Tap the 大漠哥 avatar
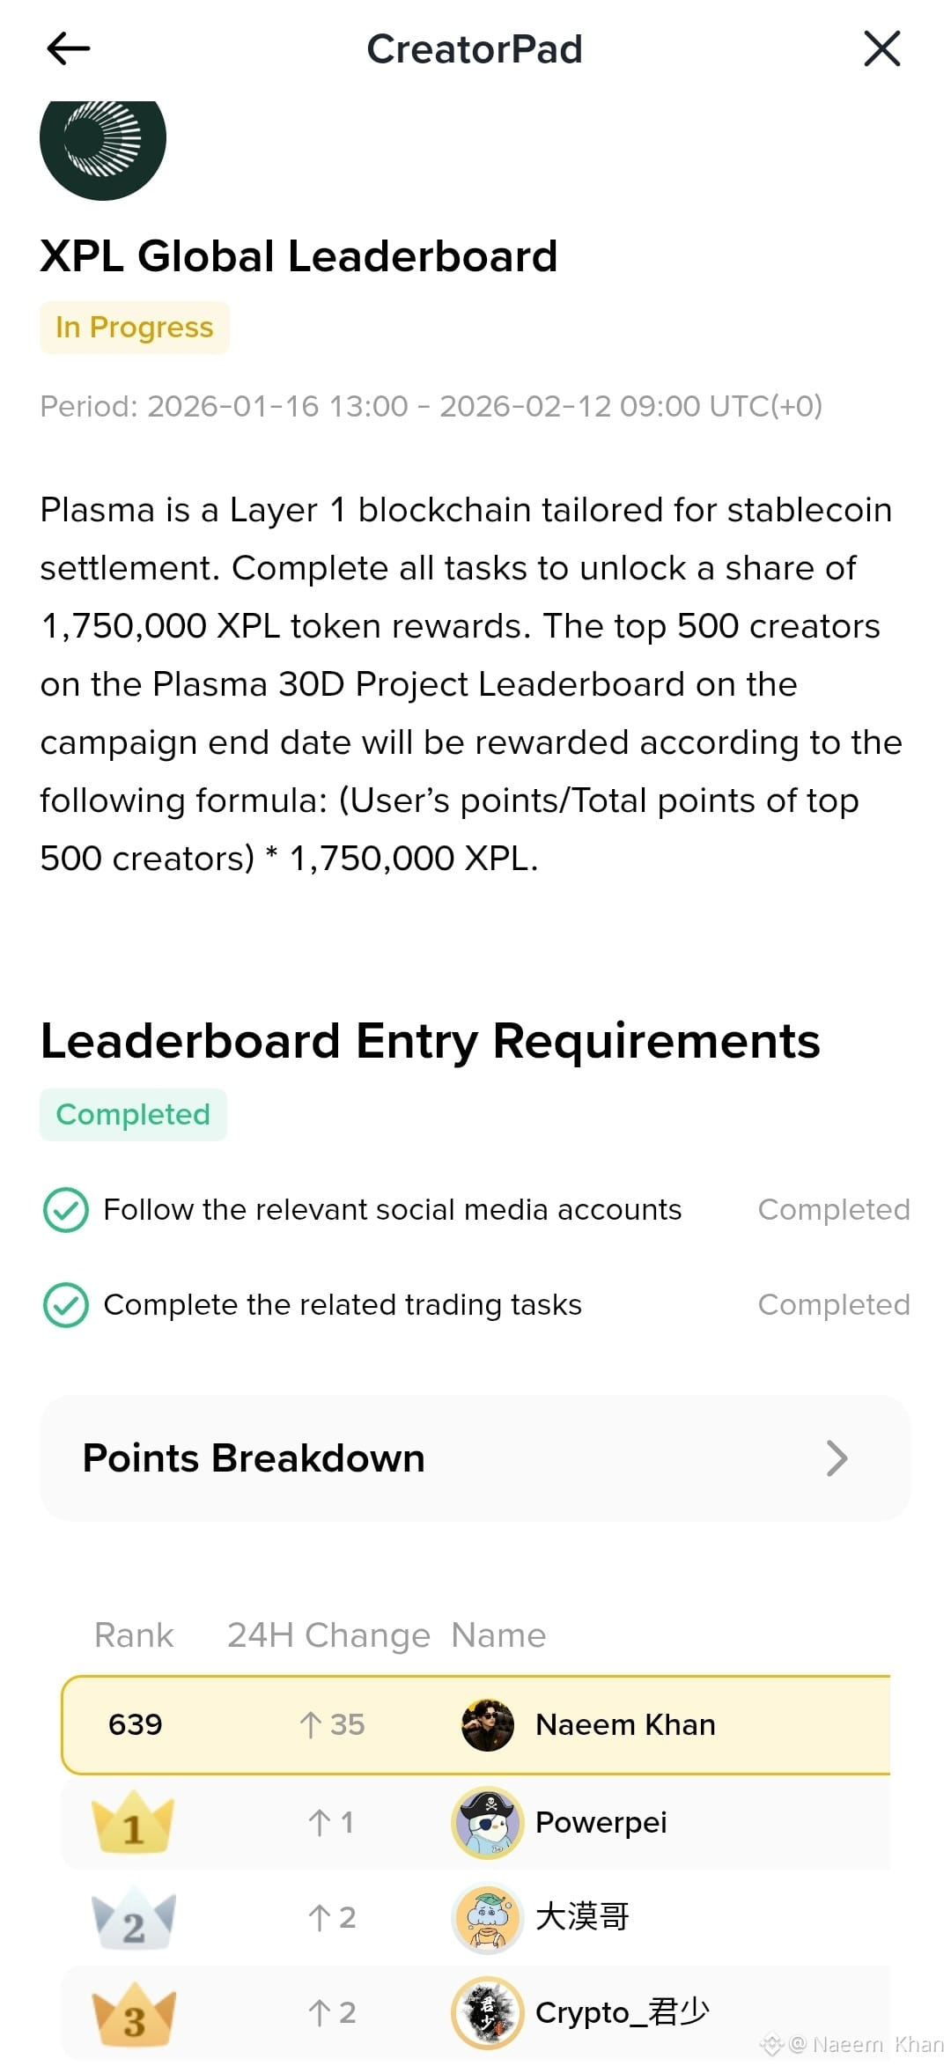951x2066 pixels. point(487,1918)
